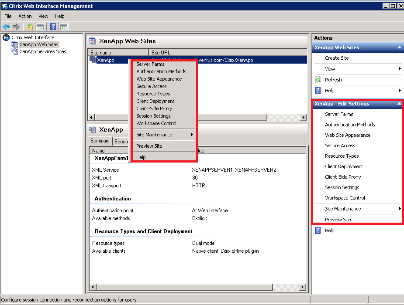The width and height of the screenshot is (404, 305).
Task: Click the summary panel horizontal scrollbar thumb
Action: [x=184, y=287]
